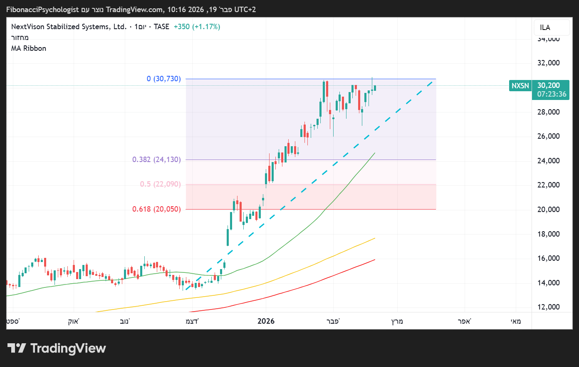Click the אוק' month label on time axis
The image size is (579, 367).
[74, 321]
